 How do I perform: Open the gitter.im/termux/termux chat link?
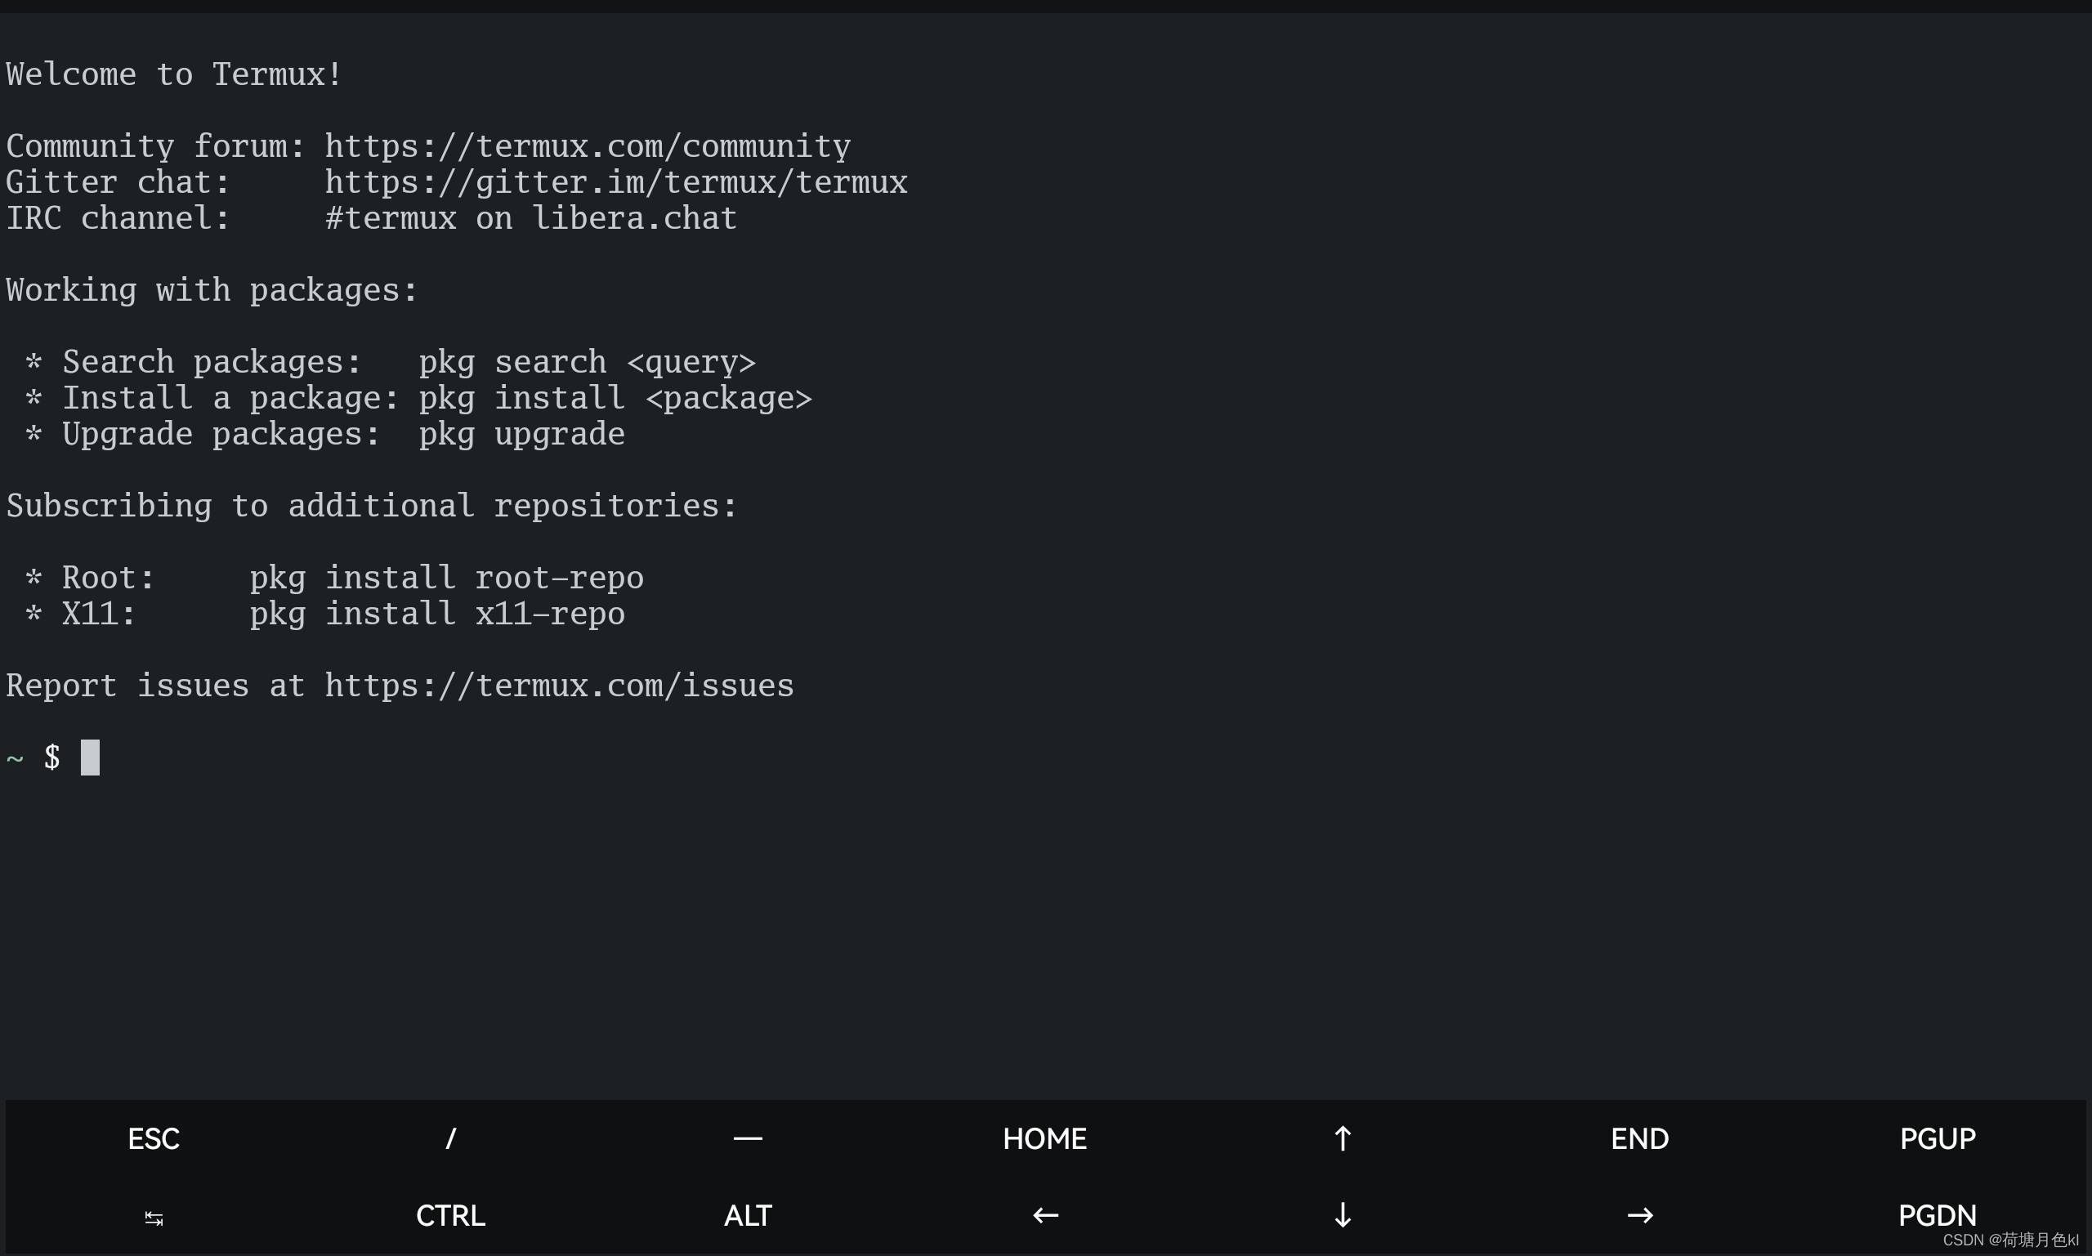coord(615,183)
